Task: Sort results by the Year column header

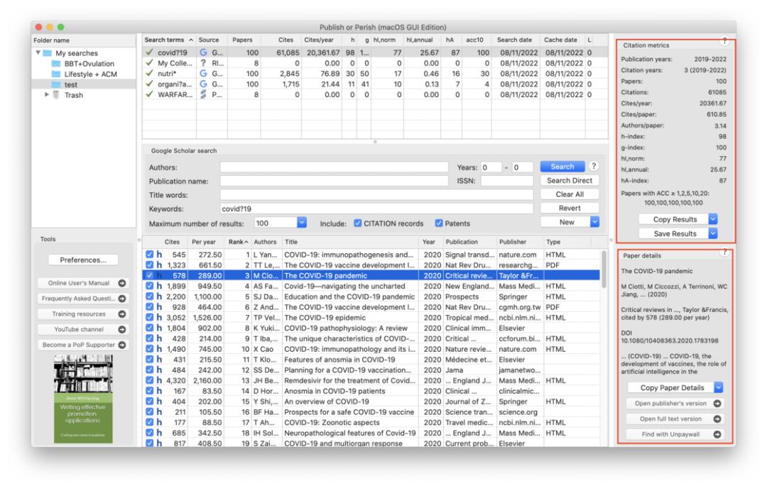Action: pos(429,242)
